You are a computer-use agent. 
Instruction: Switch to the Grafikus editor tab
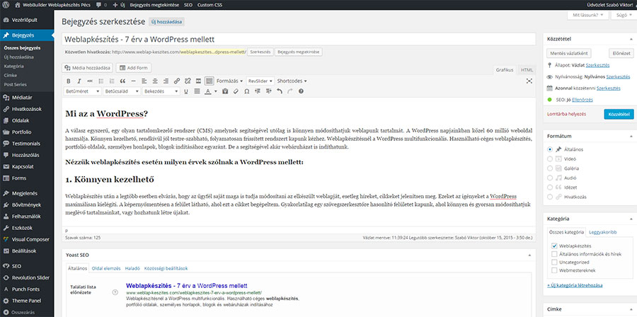pyautogui.click(x=505, y=70)
